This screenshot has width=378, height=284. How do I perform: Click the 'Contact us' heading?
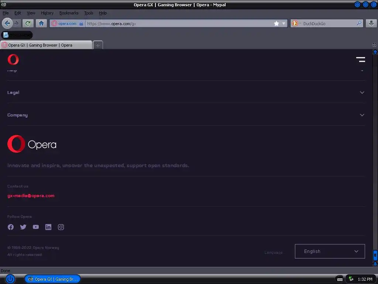(x=18, y=186)
